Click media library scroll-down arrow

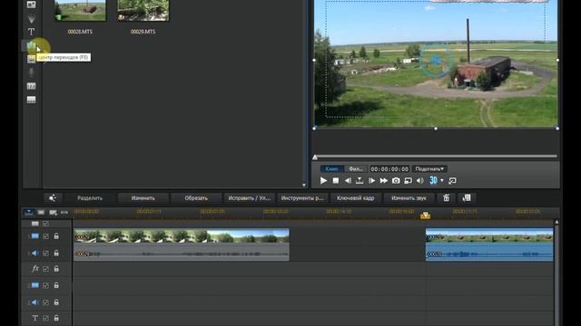pos(304,185)
